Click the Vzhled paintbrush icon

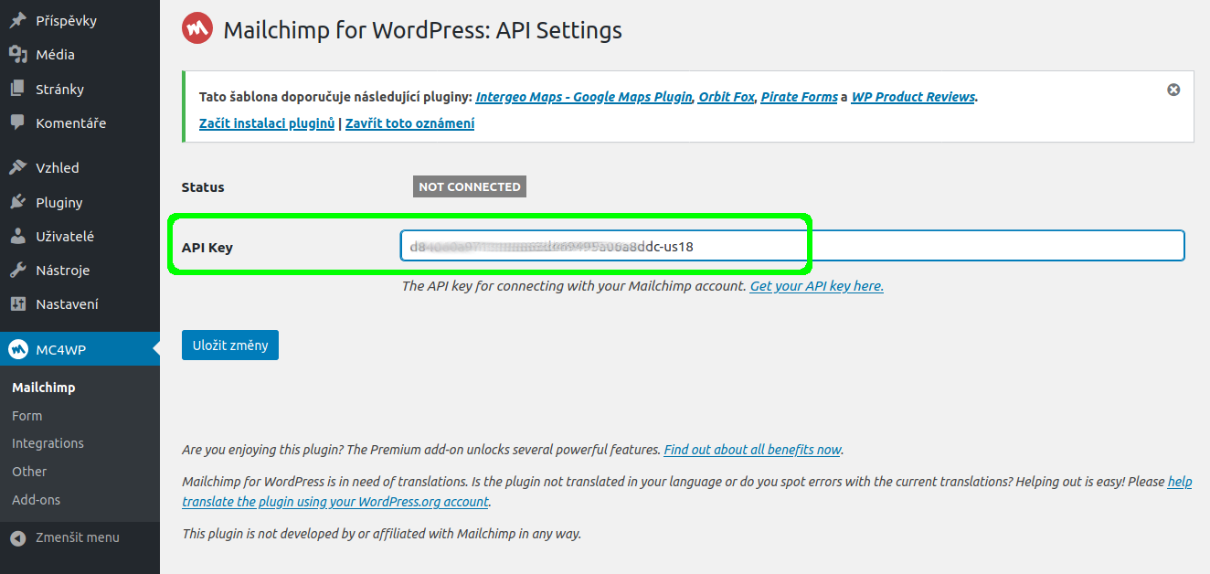(x=17, y=167)
